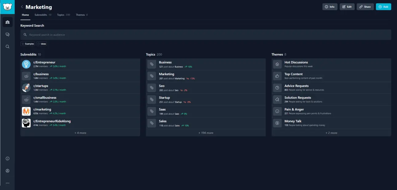Open the user account sidebar icon
The image size is (397, 190).
coord(7,171)
